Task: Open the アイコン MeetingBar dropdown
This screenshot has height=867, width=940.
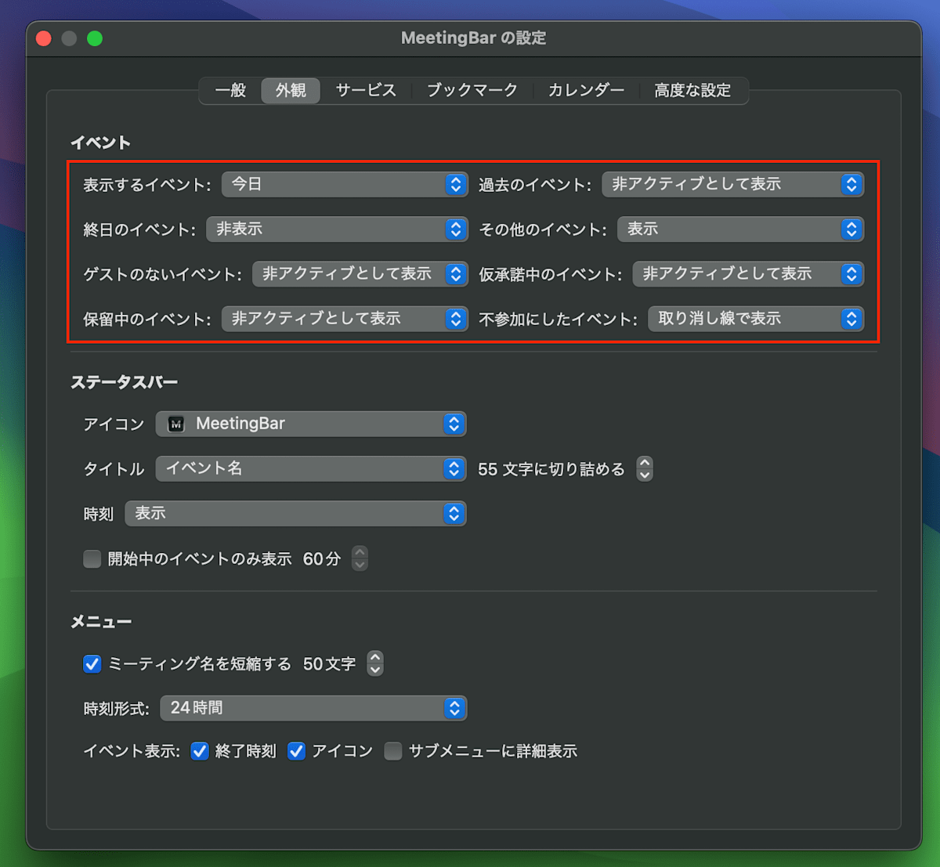Action: click(x=311, y=424)
